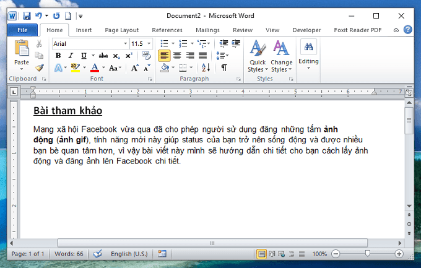This screenshot has width=421, height=268.
Task: Open the Paragraph dialog box launcher
Action: pyautogui.click(x=238, y=79)
